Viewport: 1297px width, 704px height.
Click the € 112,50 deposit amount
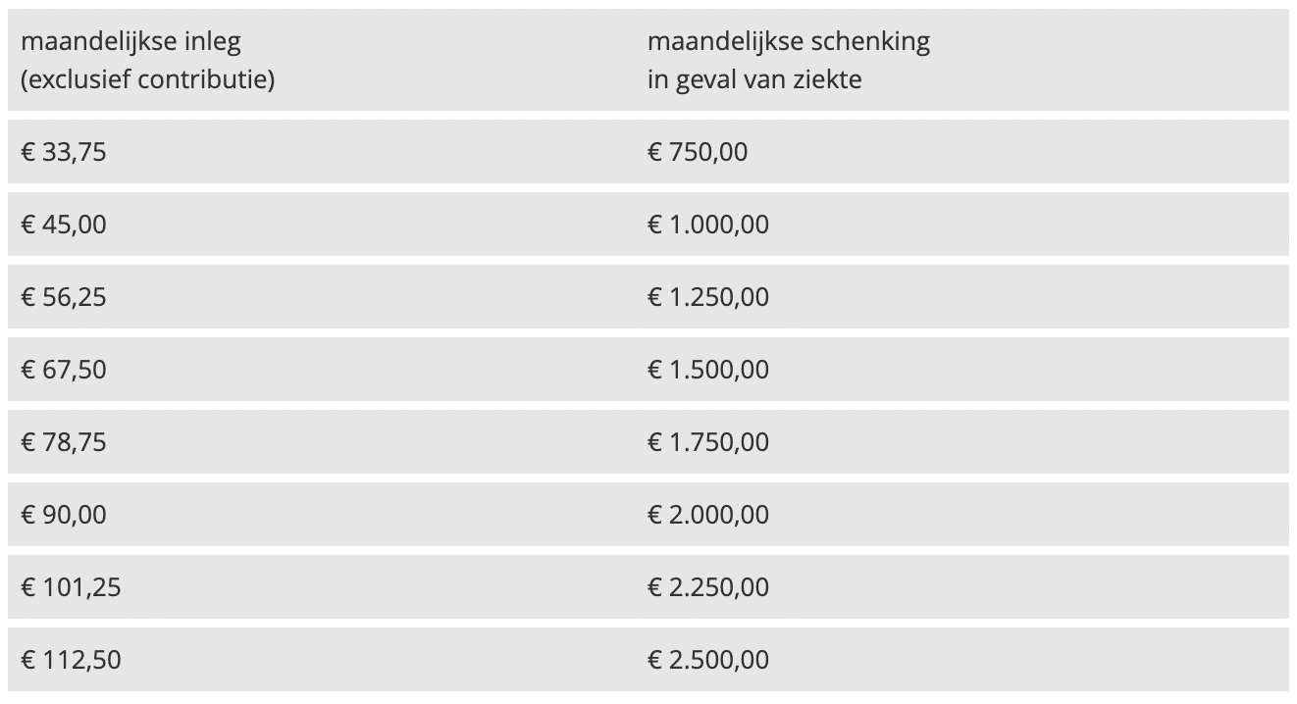71,660
